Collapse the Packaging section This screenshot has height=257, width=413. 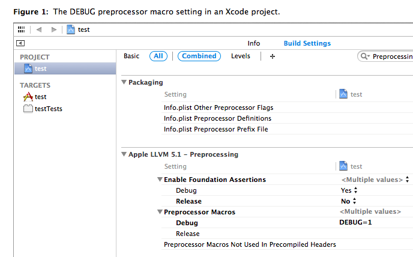coord(124,82)
